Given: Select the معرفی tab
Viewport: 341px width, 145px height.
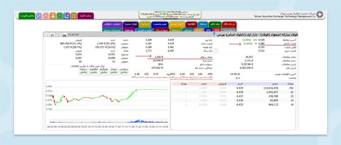Looking at the screenshot, I should click(187, 30).
